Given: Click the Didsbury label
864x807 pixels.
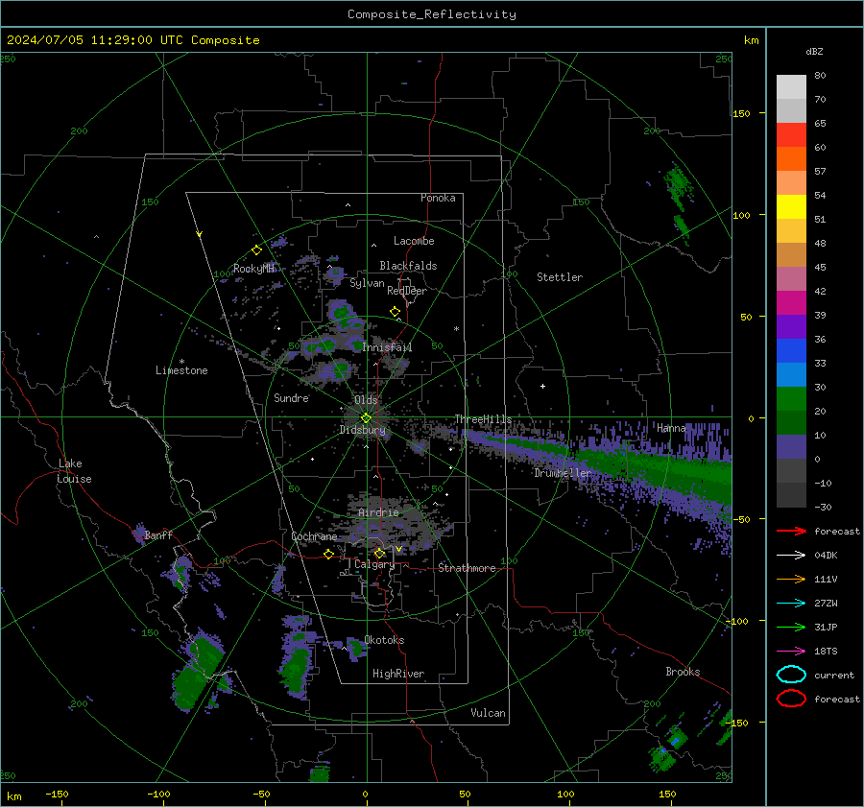Looking at the screenshot, I should click(x=363, y=430).
